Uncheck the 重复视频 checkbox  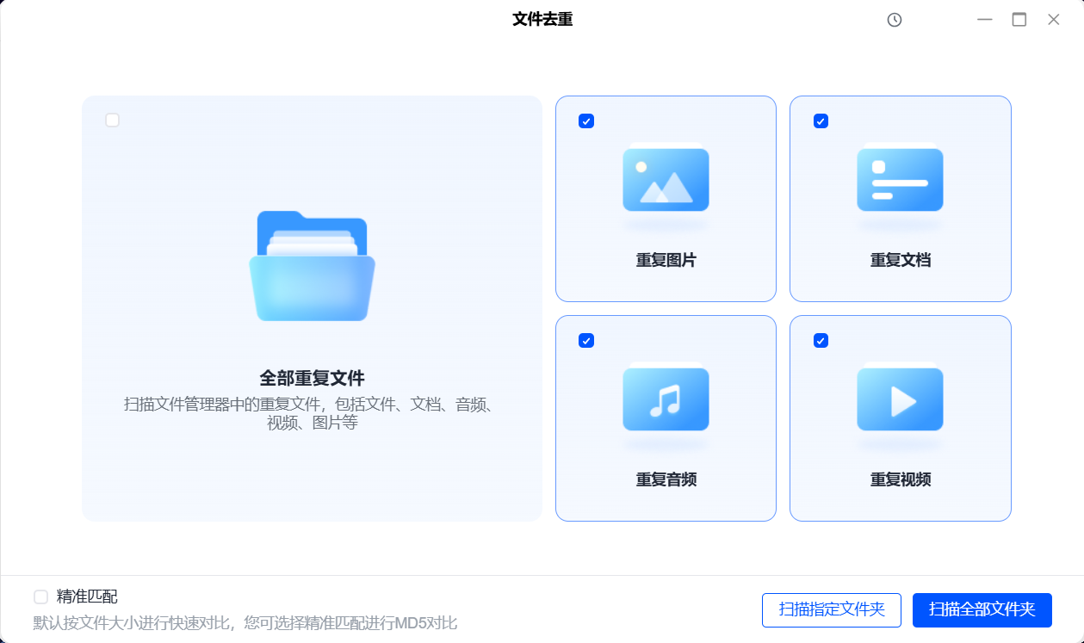[x=821, y=341]
